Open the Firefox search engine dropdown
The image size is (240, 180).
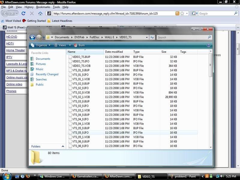[194, 13]
